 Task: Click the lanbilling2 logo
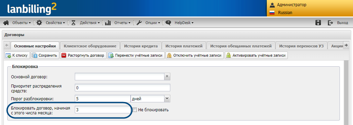point(32,9)
